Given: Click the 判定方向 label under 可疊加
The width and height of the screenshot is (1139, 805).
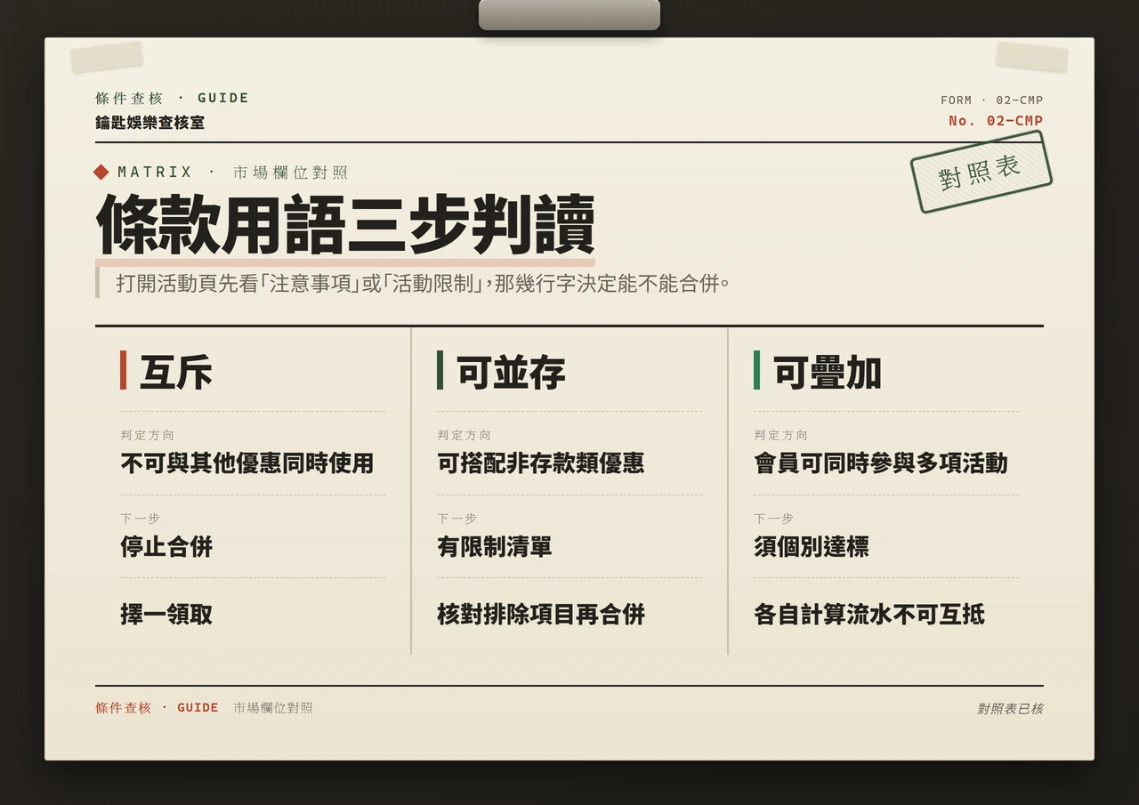Looking at the screenshot, I should [781, 435].
